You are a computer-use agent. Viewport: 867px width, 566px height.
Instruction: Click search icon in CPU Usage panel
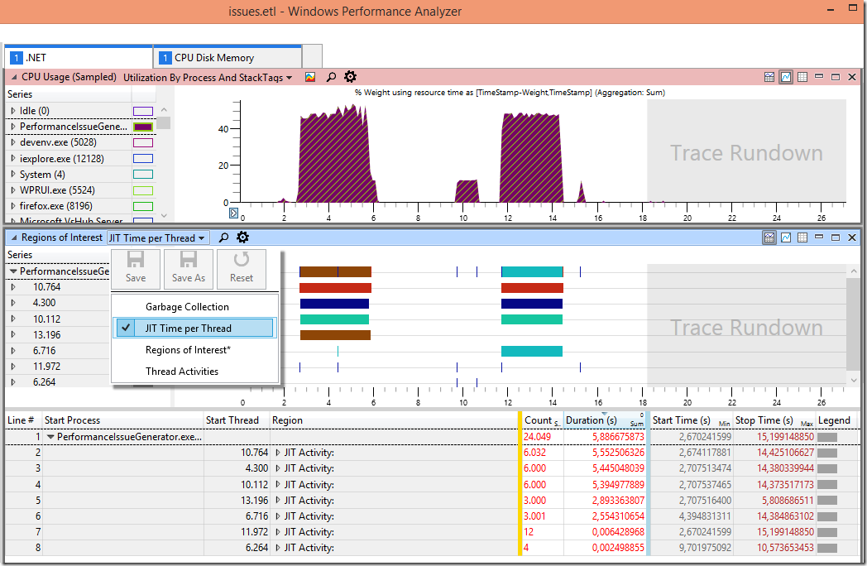coord(331,77)
